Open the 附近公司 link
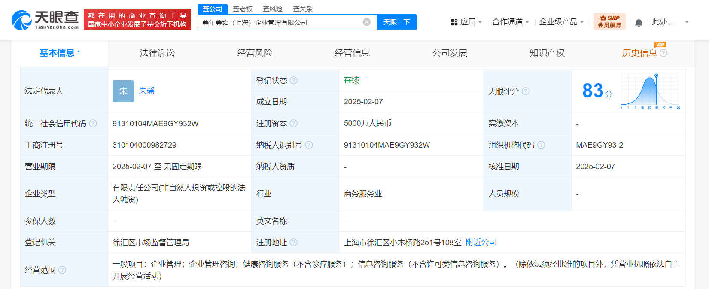This screenshot has height=289, width=709. pyautogui.click(x=481, y=242)
